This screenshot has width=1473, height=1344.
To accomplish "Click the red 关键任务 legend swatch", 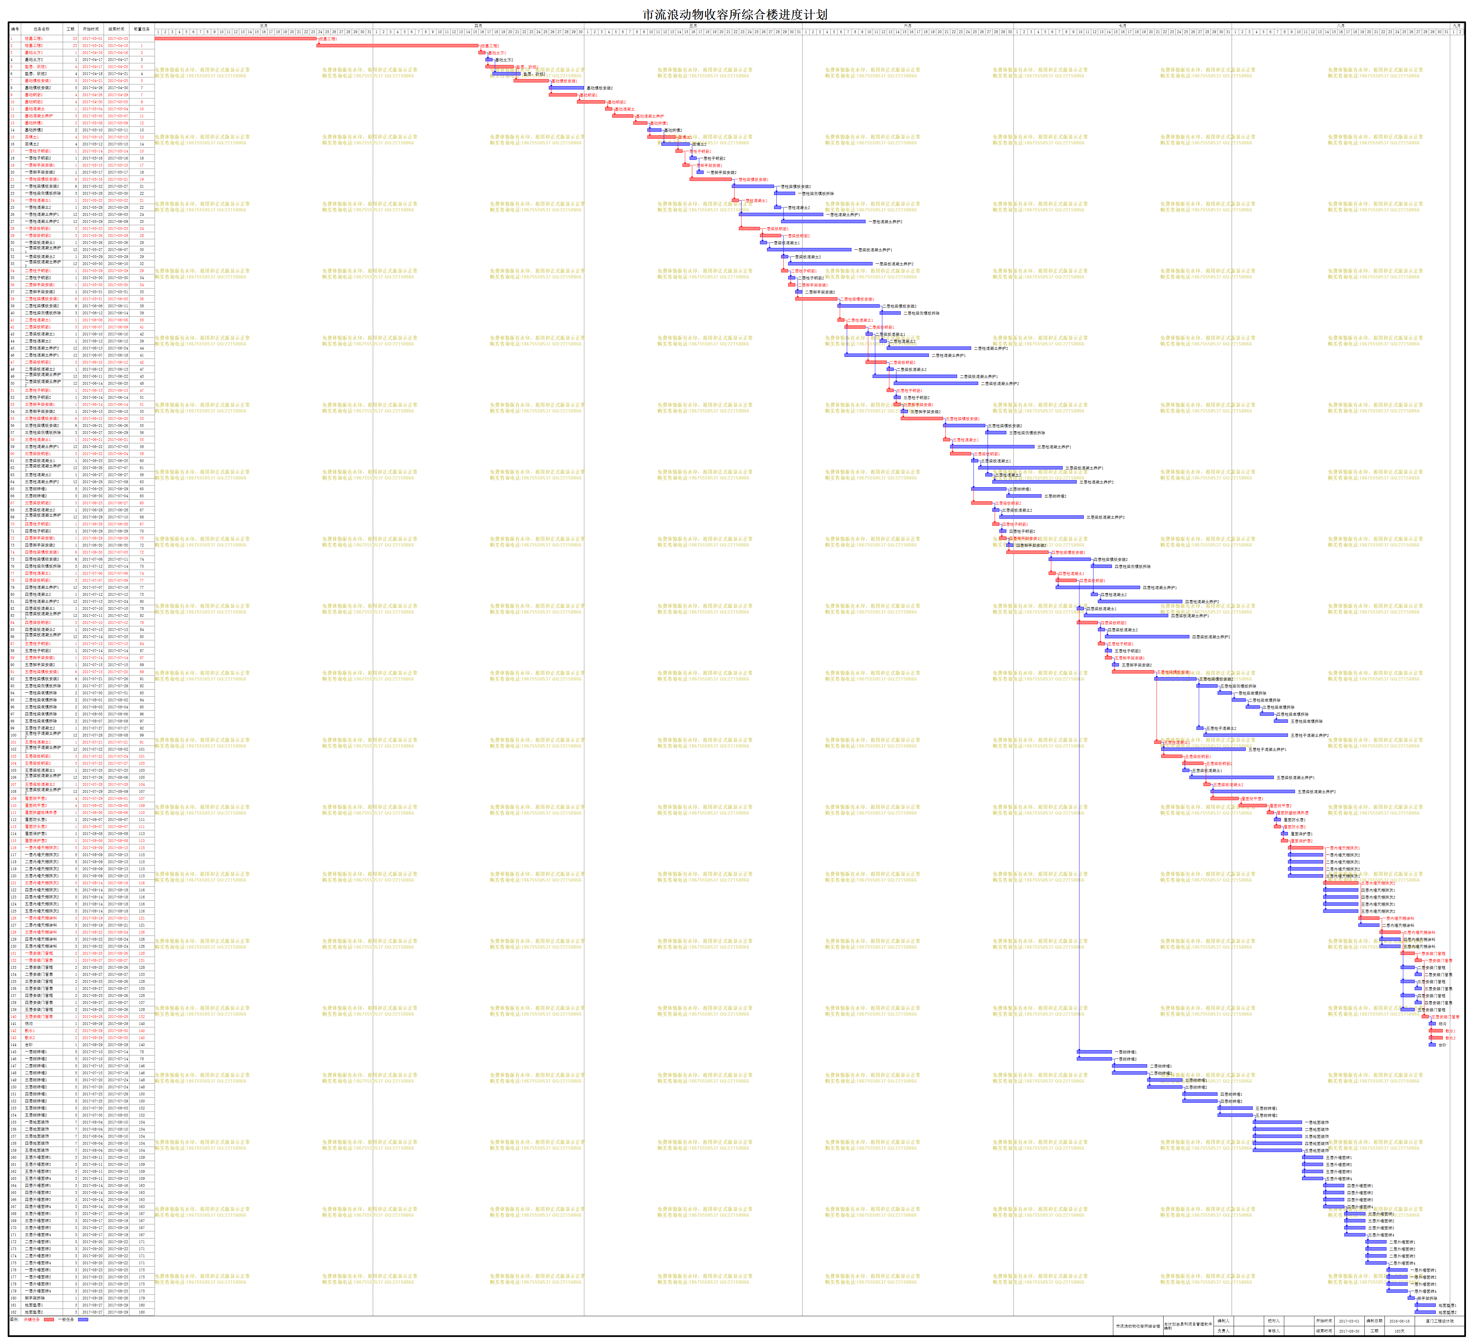I will 49,1319.
